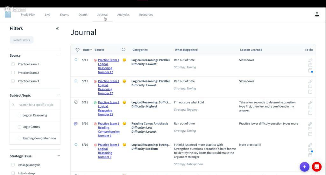This screenshot has height=175, width=326.
Task: Click the red incorrect icon beside Practice Exam 3 link
Action: tap(95, 145)
